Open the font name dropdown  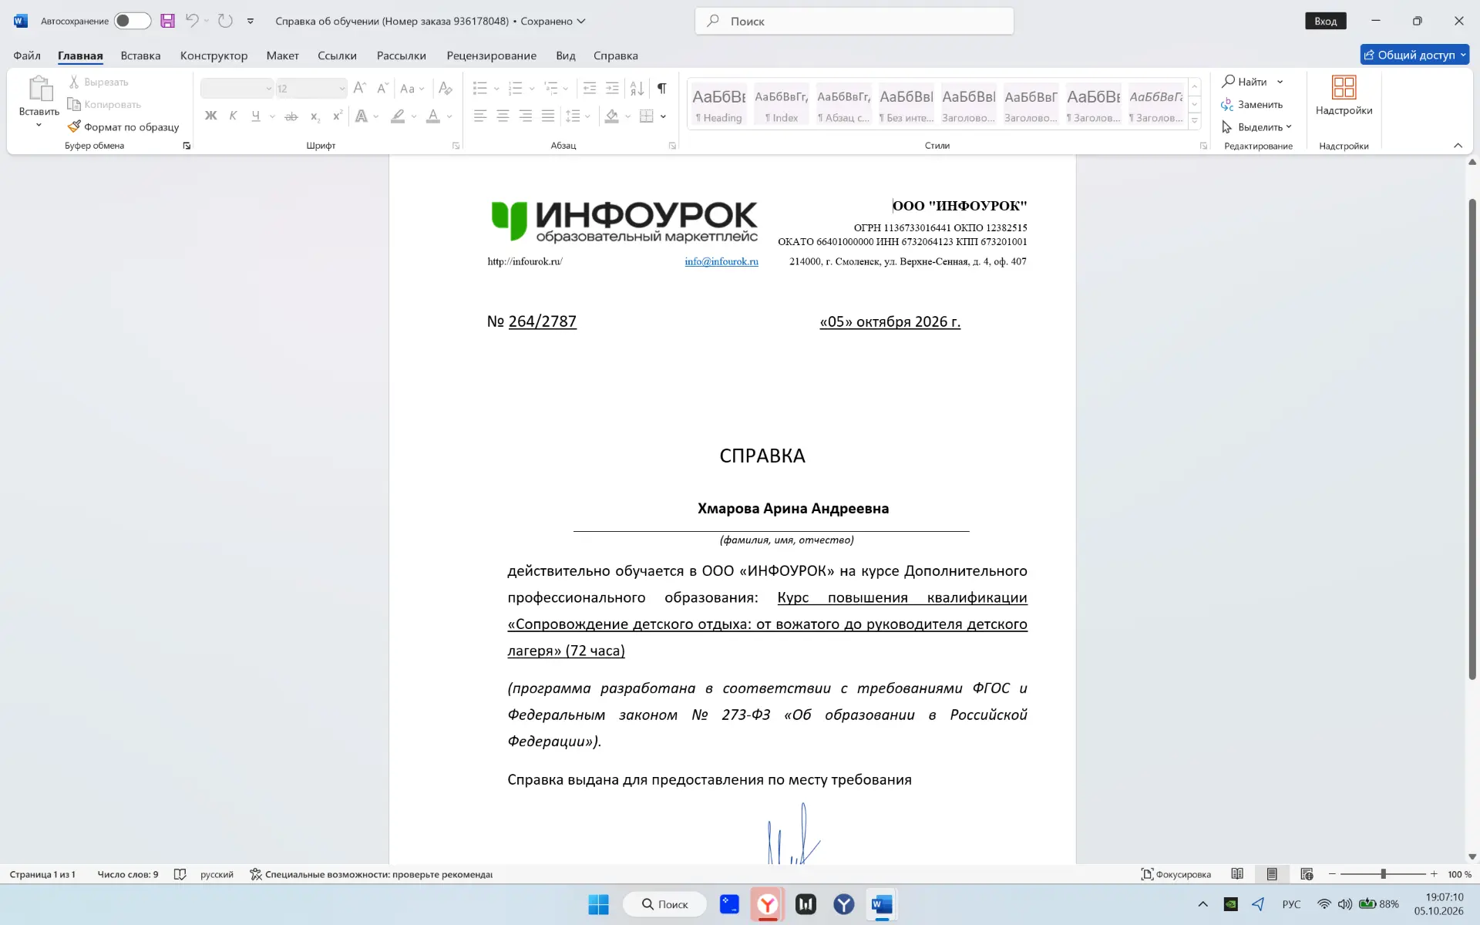268,89
